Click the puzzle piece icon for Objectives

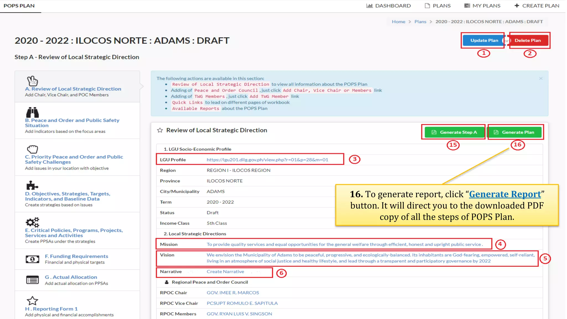32,186
